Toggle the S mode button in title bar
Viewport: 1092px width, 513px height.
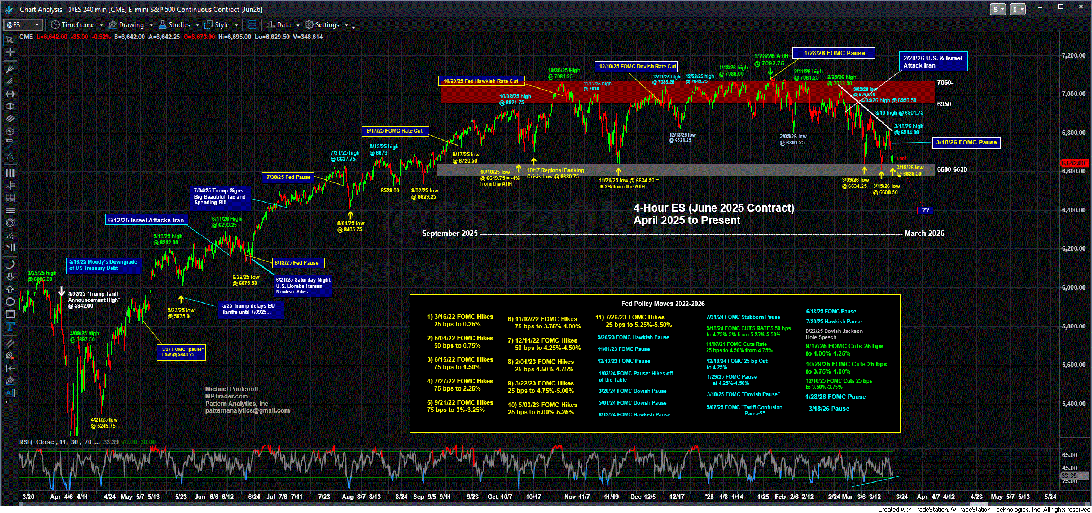click(x=997, y=9)
